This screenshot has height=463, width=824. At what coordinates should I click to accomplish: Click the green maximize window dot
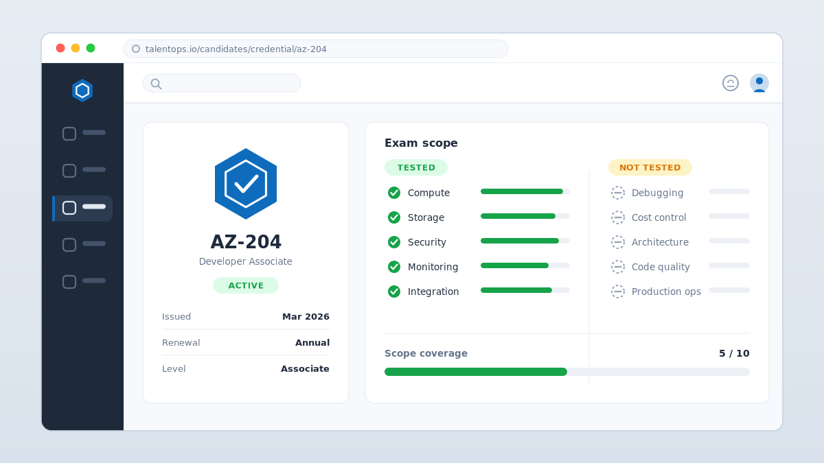(91, 48)
